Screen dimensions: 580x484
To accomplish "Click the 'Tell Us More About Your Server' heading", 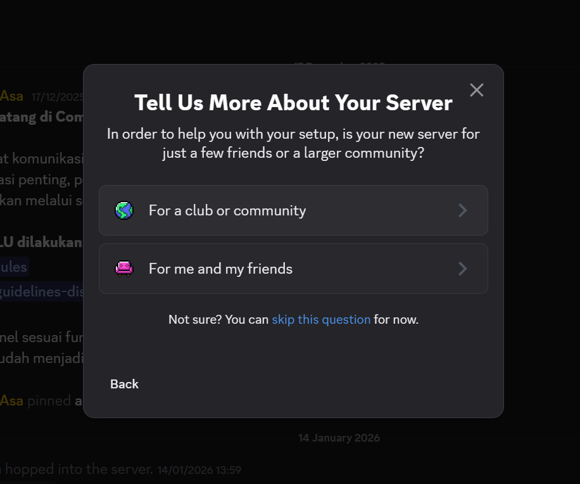I will point(293,103).
